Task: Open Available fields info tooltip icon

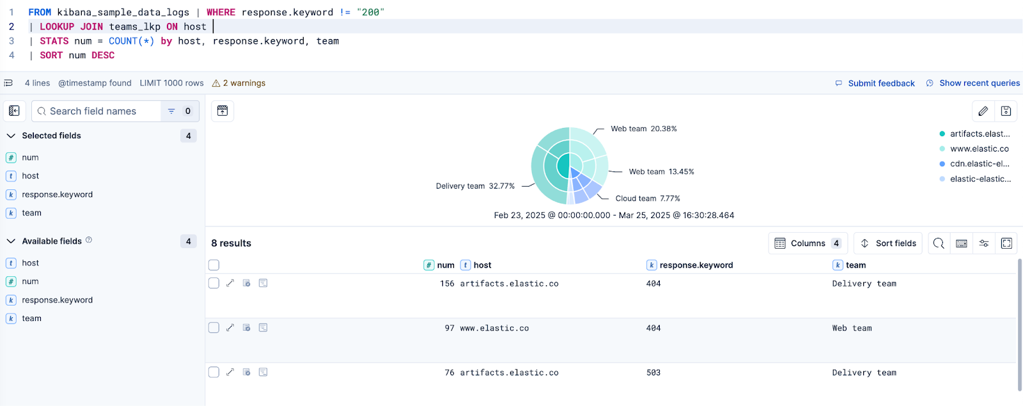Action: [89, 240]
